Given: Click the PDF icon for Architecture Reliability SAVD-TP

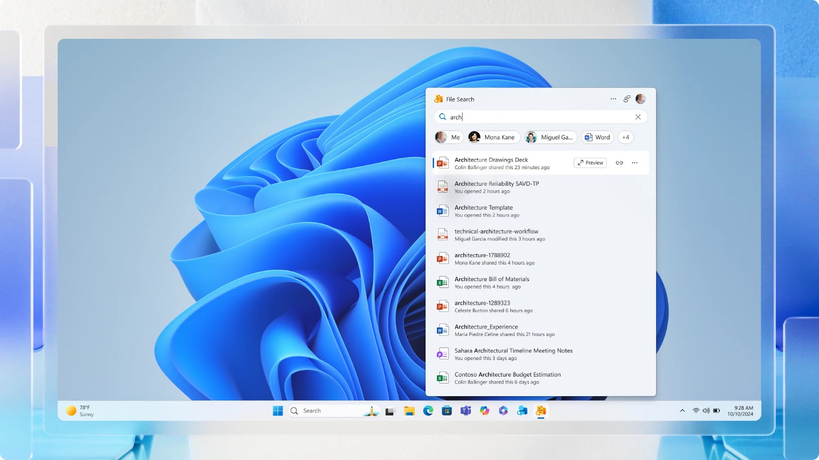Looking at the screenshot, I should (443, 187).
